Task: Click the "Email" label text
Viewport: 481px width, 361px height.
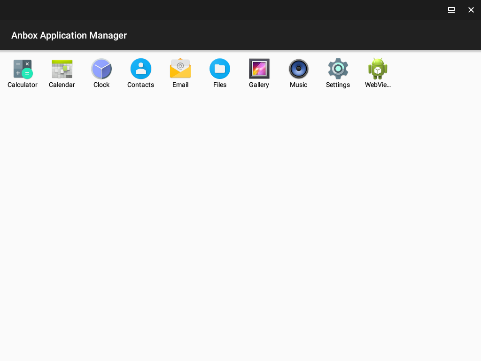Action: point(180,85)
